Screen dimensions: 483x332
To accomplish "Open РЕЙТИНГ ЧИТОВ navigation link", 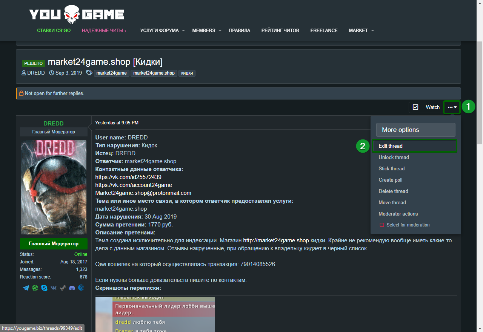I will tap(280, 31).
